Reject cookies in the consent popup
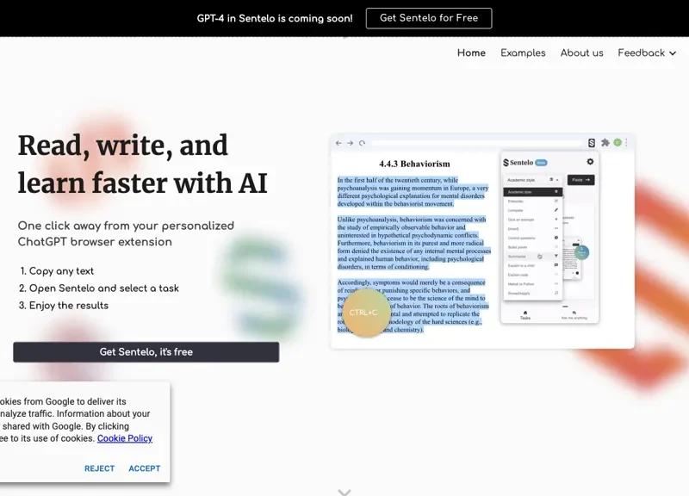 point(99,468)
